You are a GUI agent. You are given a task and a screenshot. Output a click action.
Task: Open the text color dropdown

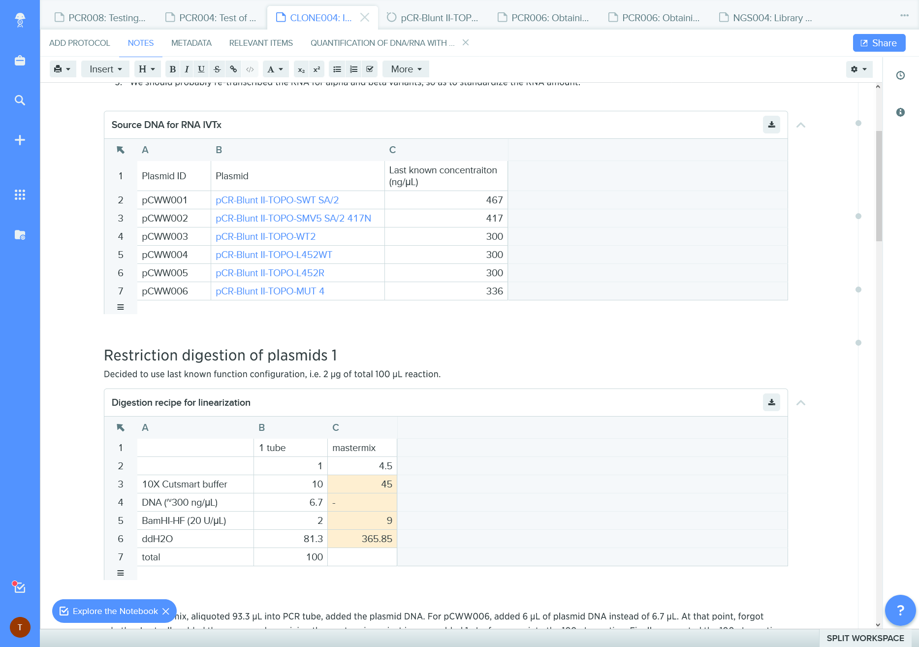[275, 69]
